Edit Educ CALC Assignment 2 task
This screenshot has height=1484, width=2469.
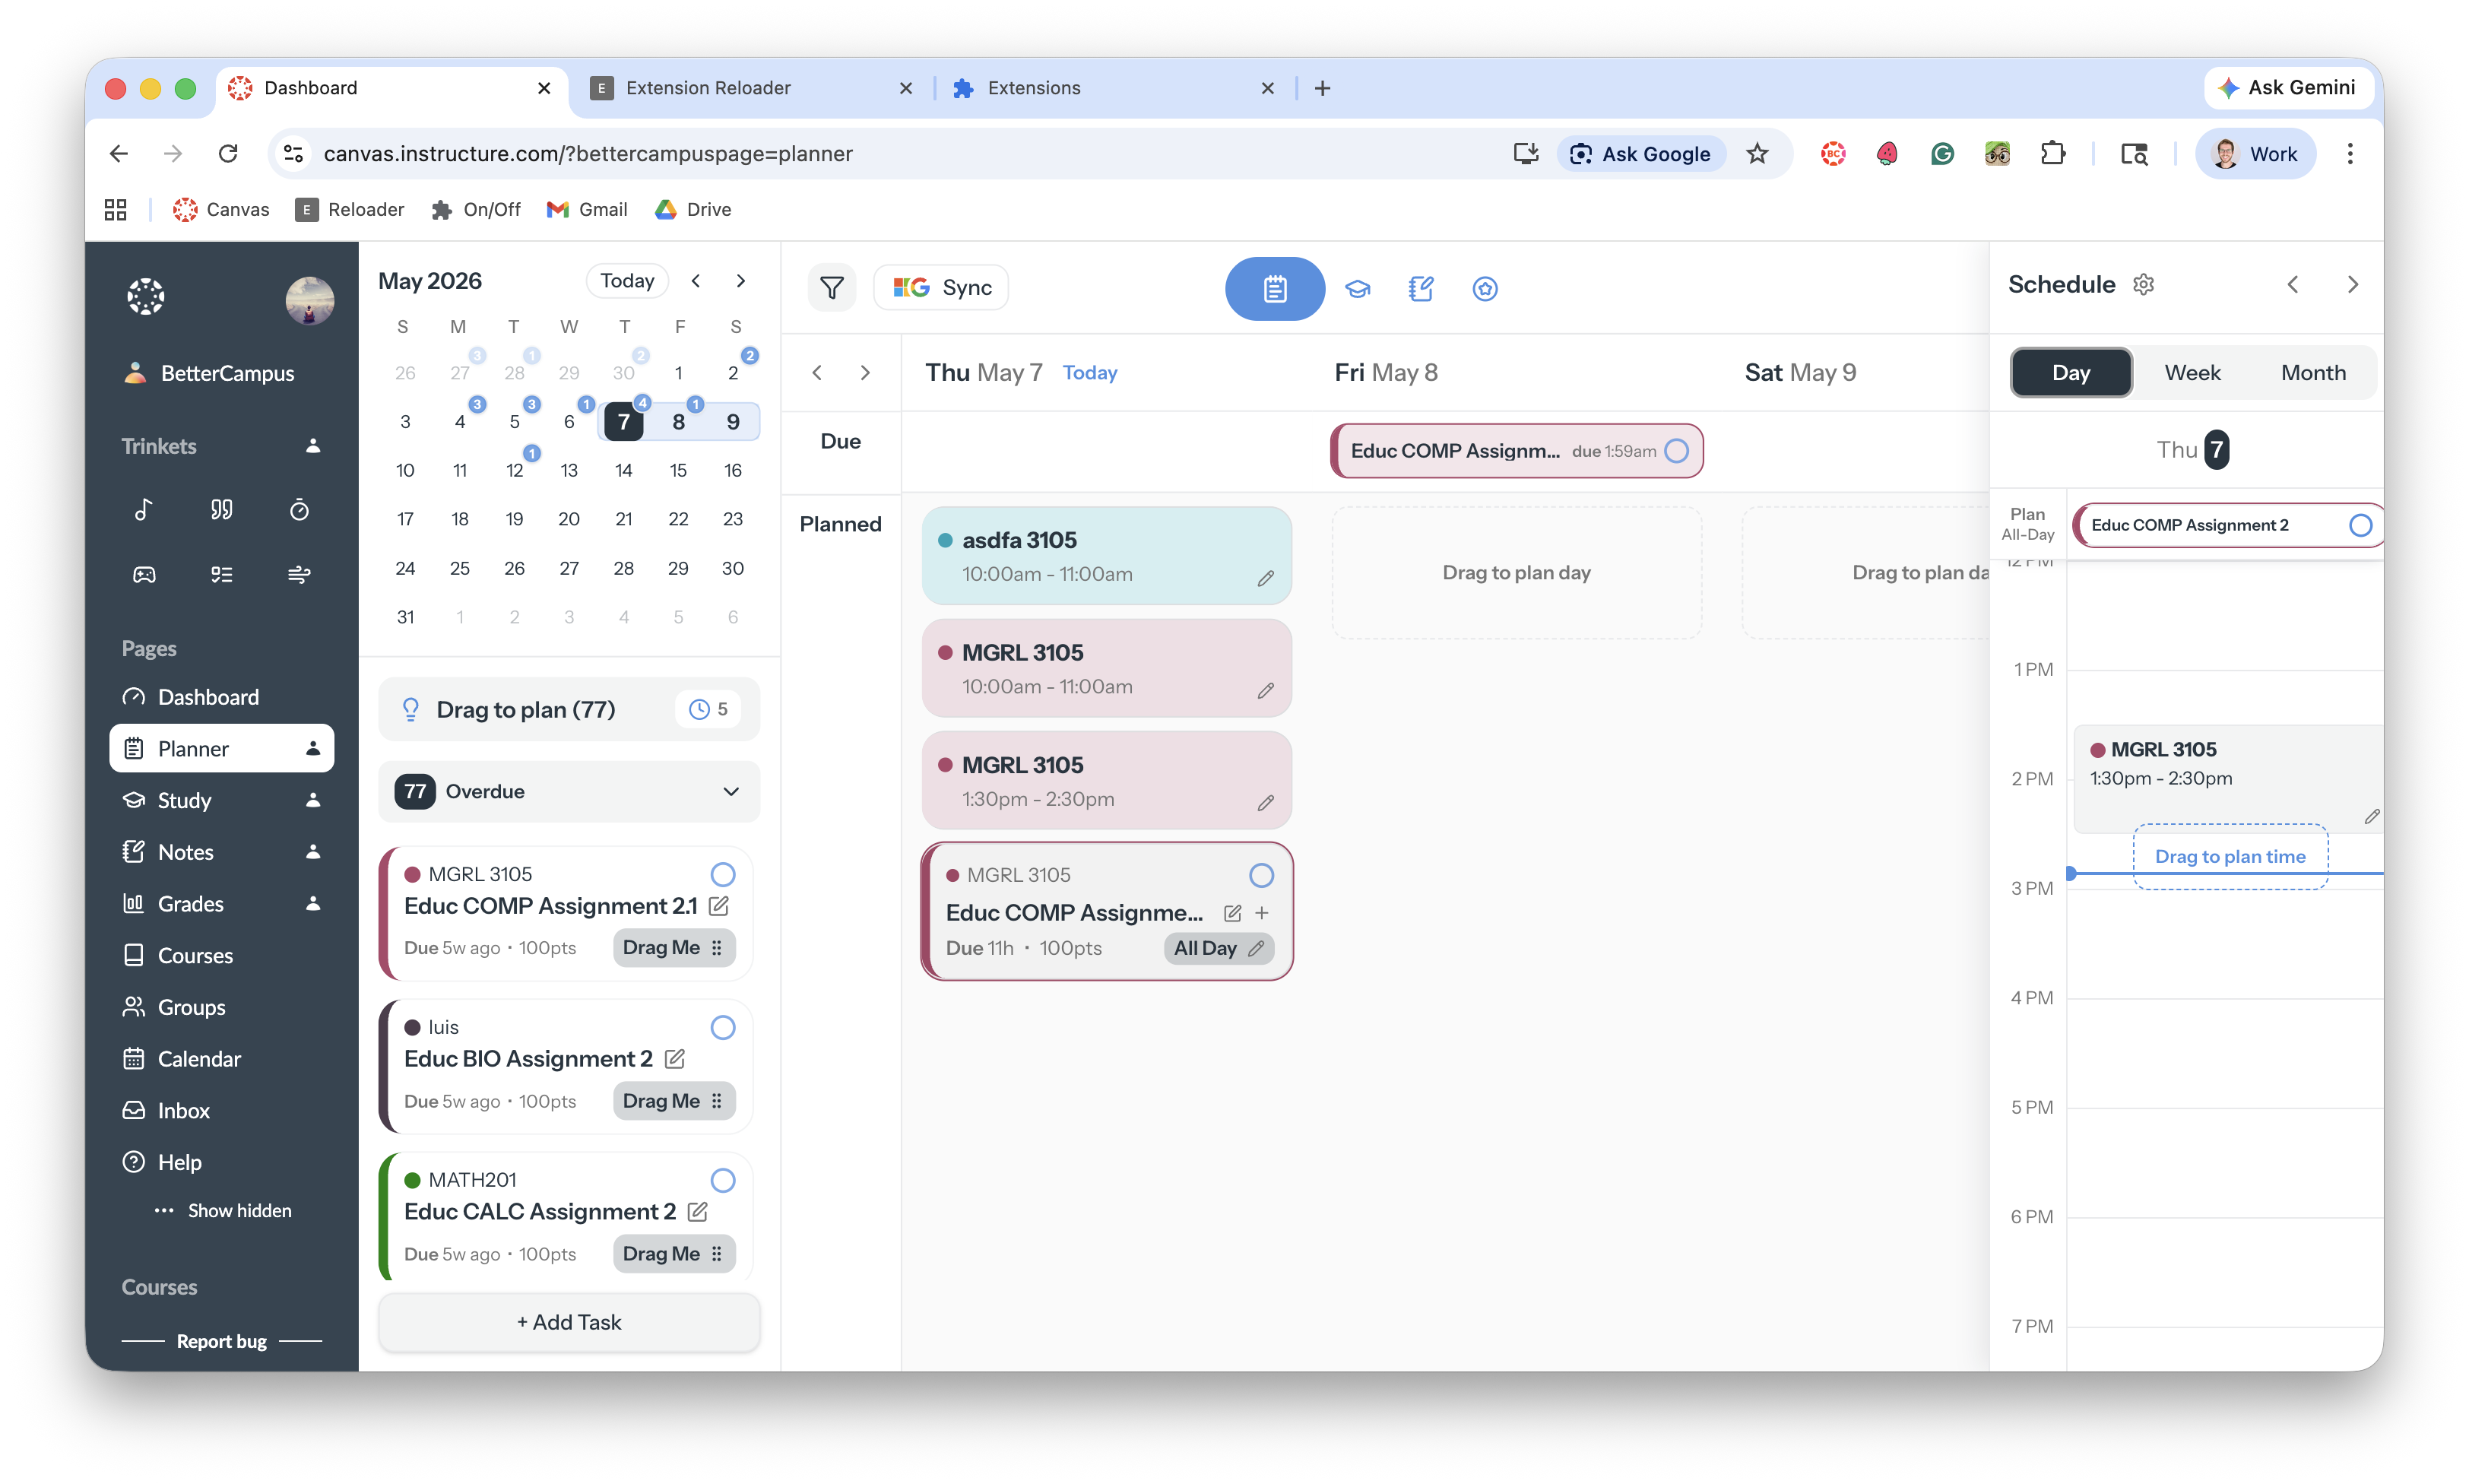coord(698,1211)
